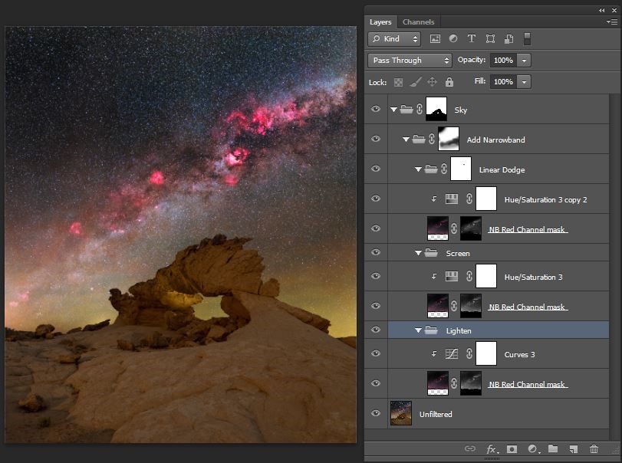Click the add layer style fx icon
The width and height of the screenshot is (622, 463).
coord(492,449)
